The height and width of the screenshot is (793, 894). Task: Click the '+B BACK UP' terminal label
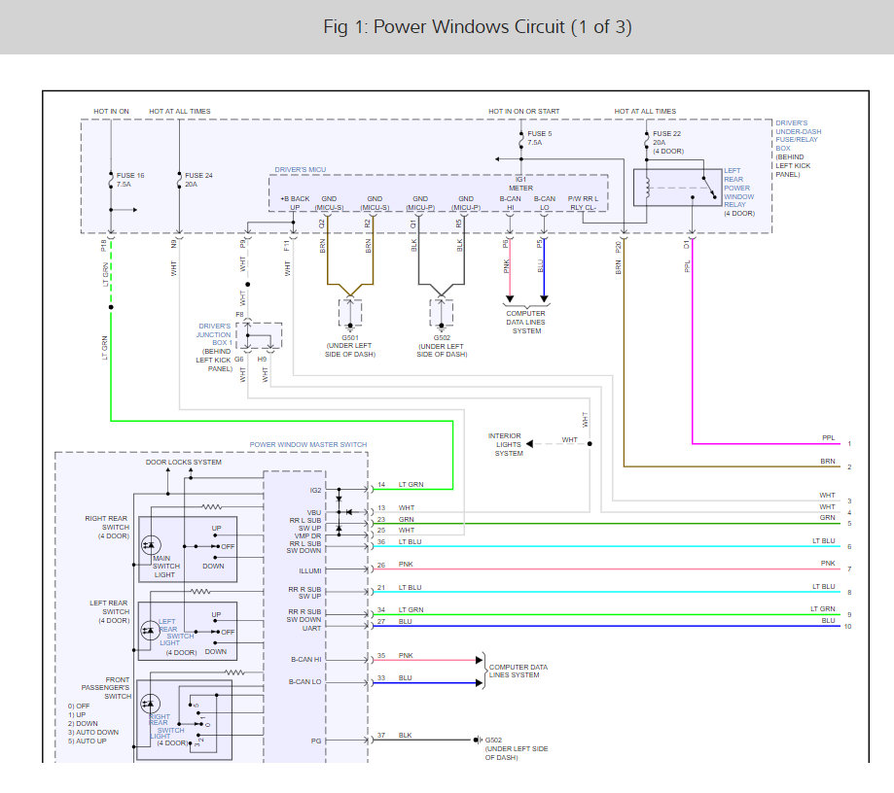[x=295, y=203]
